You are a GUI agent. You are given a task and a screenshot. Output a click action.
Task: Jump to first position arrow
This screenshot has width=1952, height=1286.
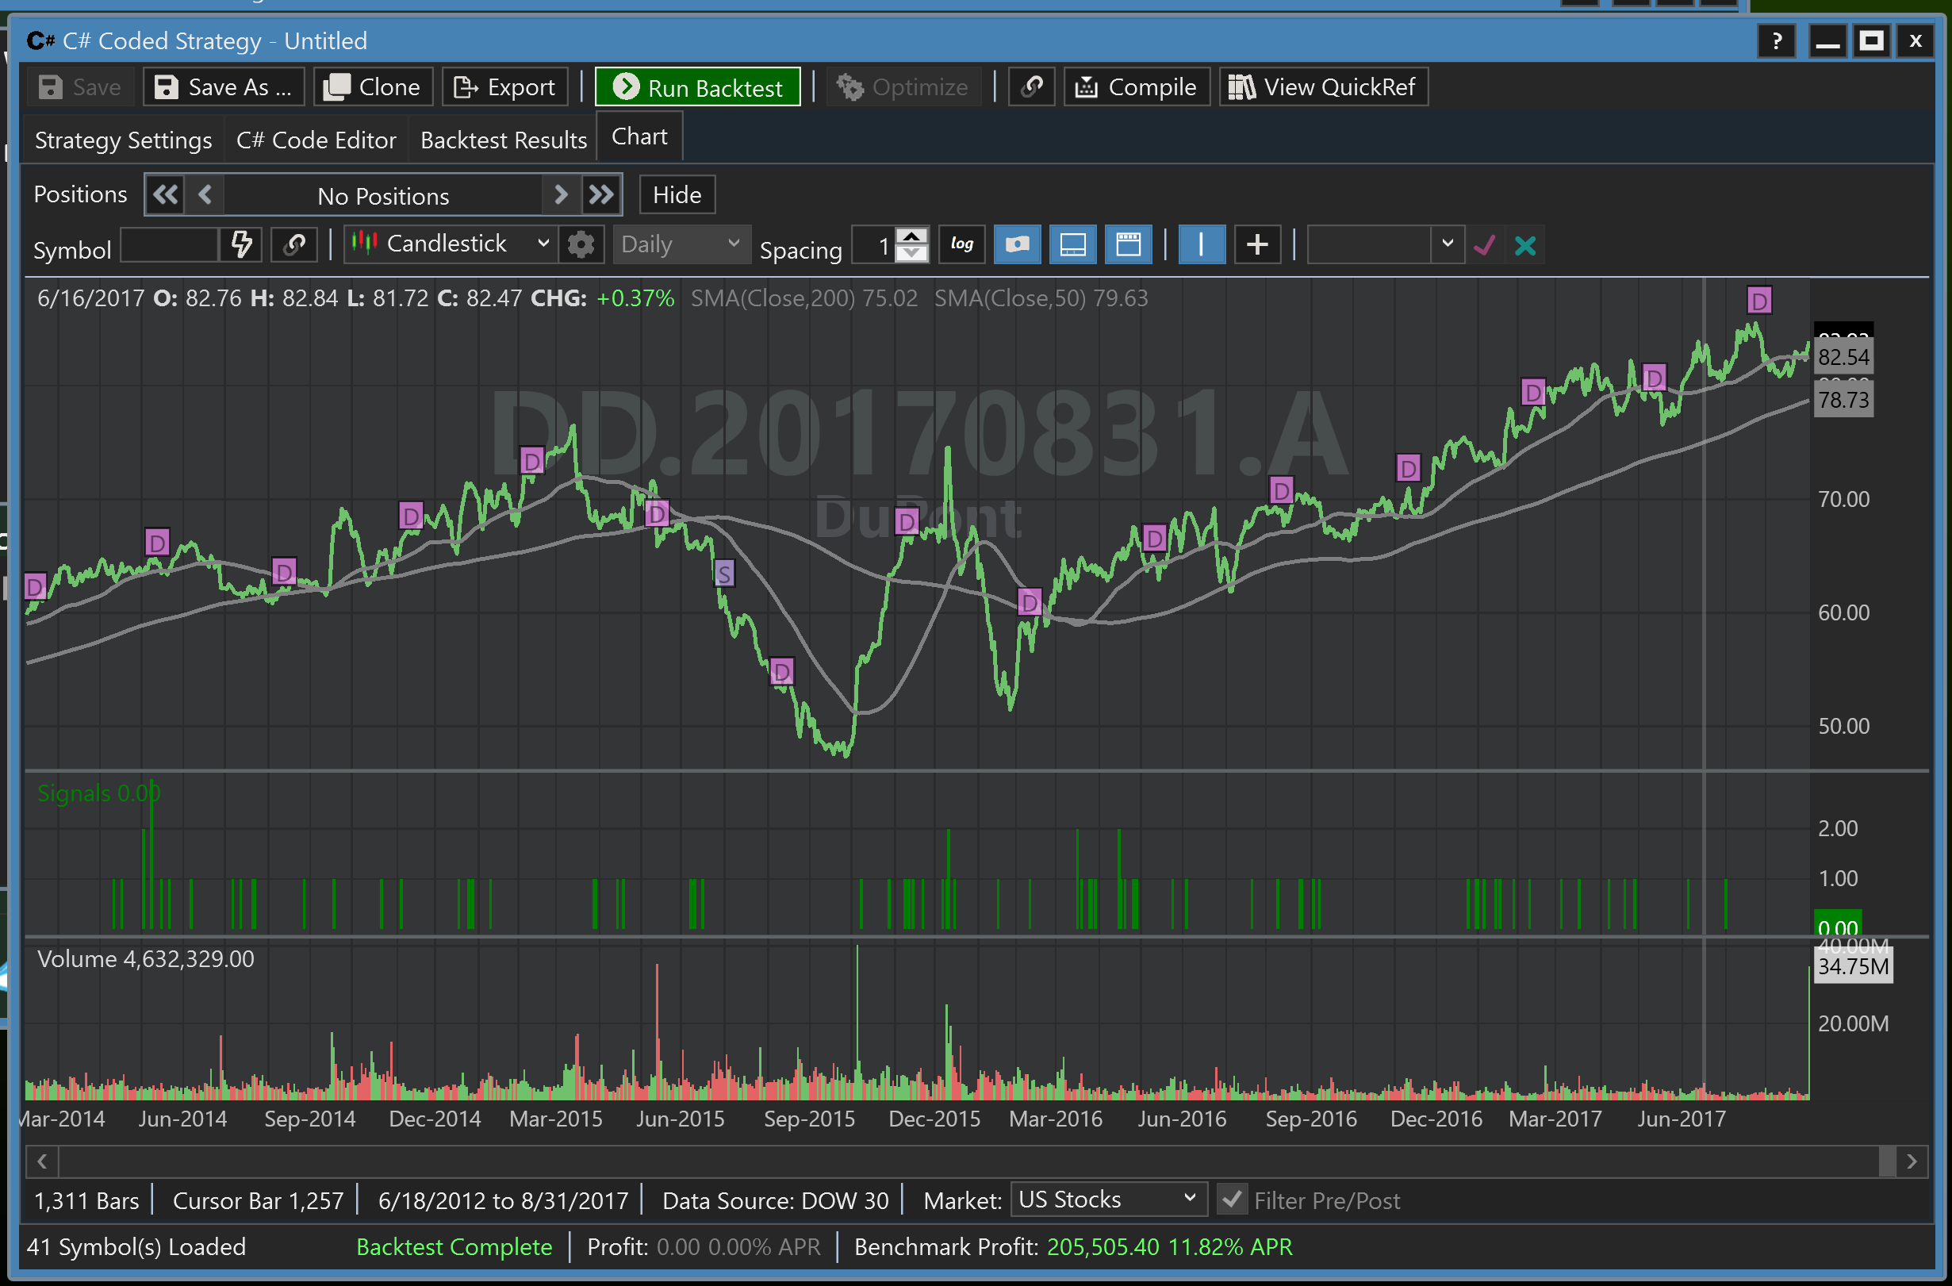[x=165, y=195]
